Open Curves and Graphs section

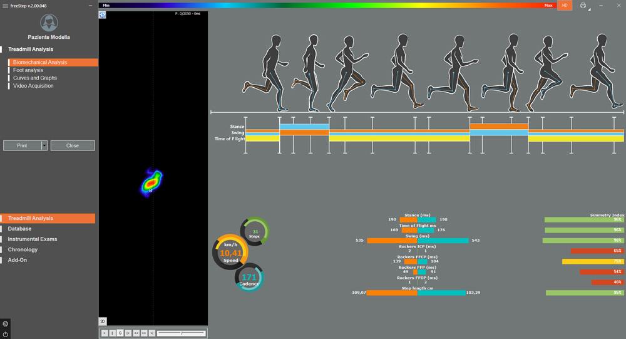[x=34, y=78]
